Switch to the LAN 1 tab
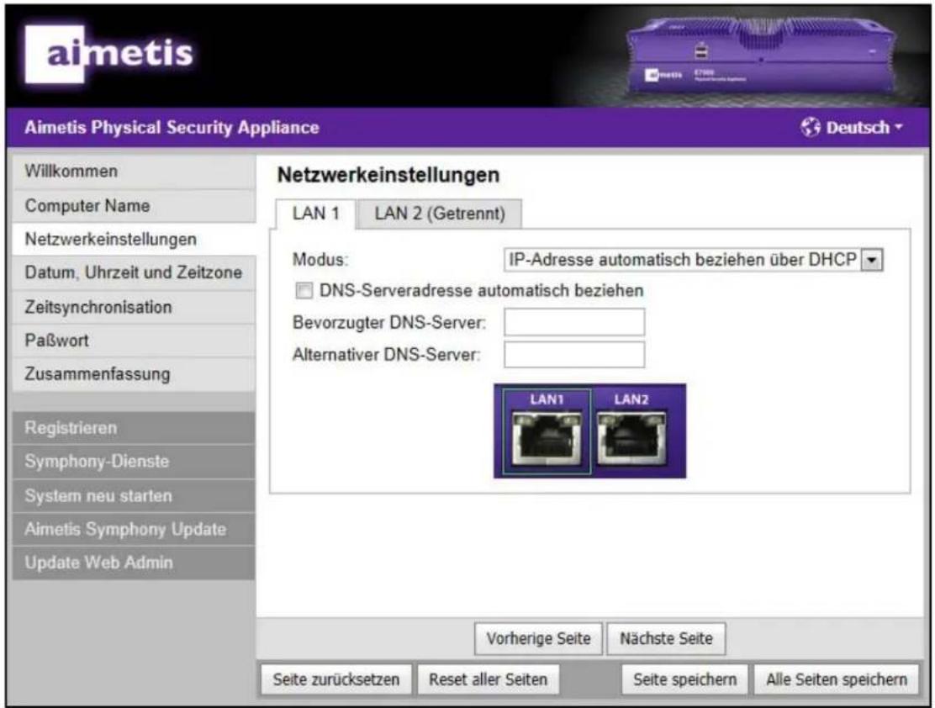This screenshot has height=708, width=935. pos(315,214)
